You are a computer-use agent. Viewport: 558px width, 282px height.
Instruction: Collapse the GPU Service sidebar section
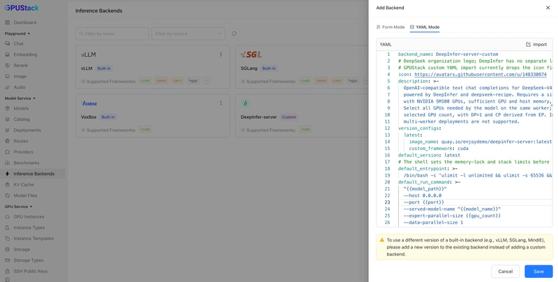coord(18,207)
